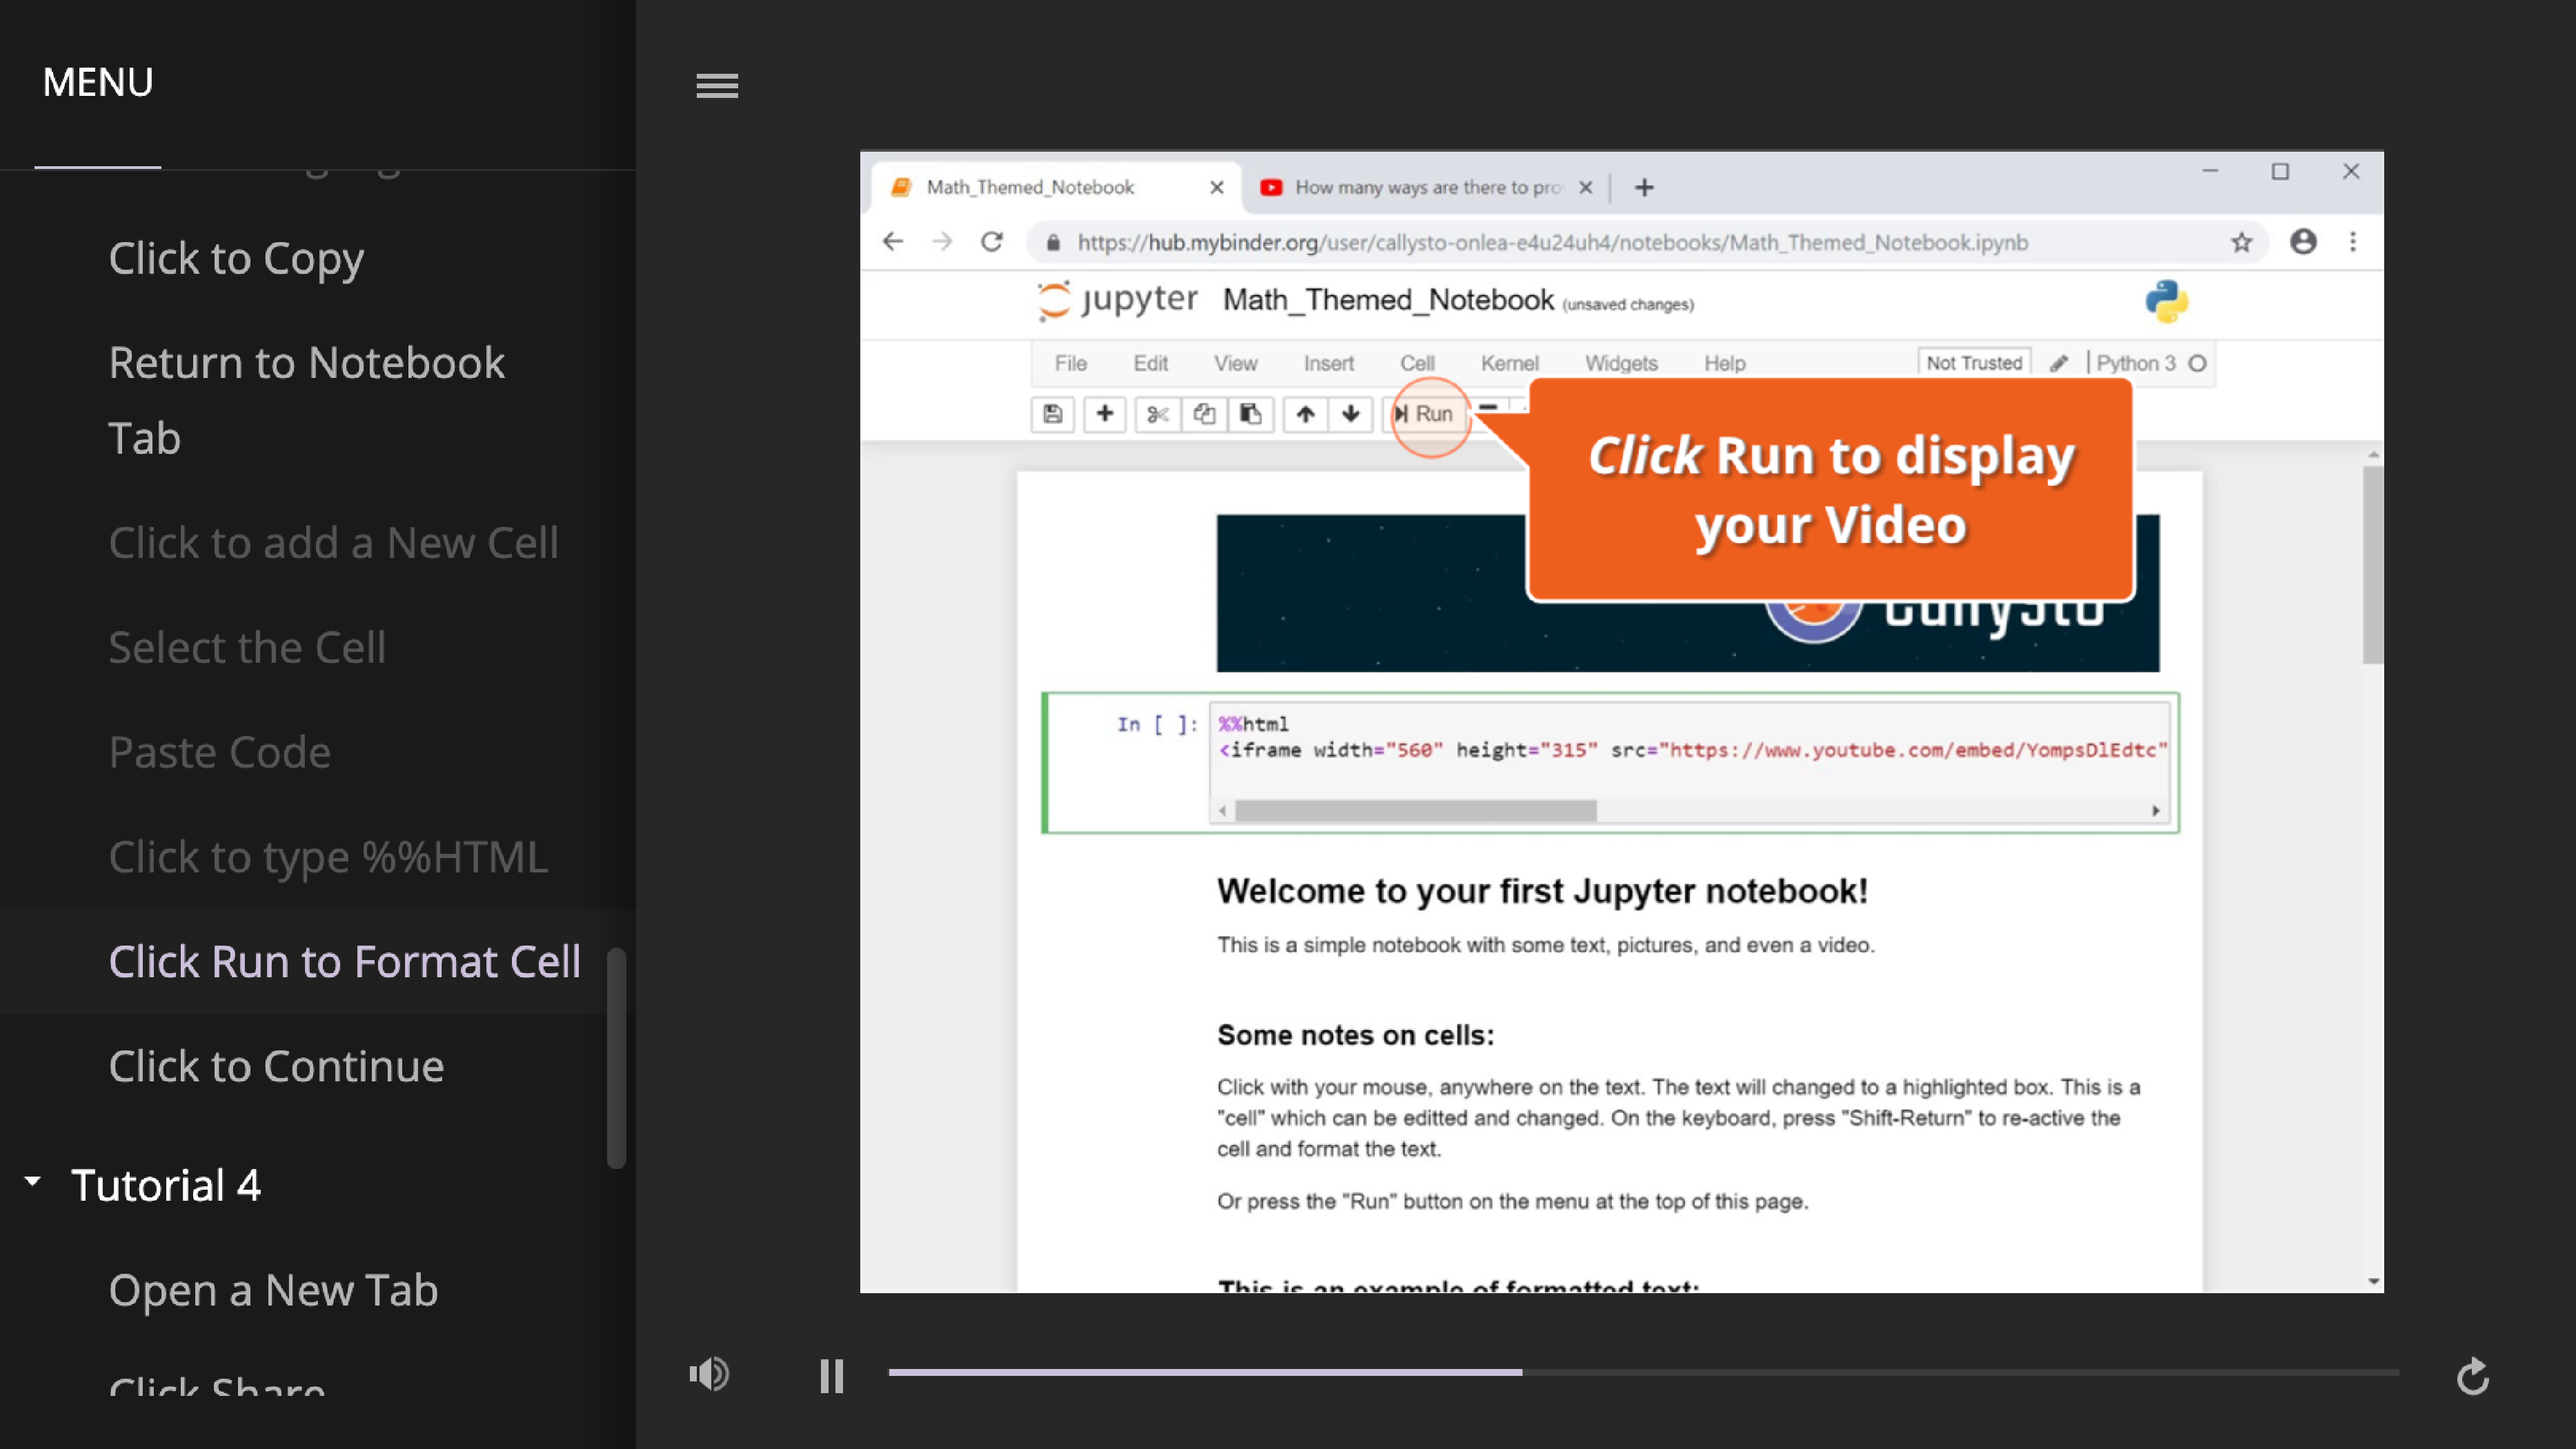Click the browser profile avatar icon
This screenshot has width=2576, height=1449.
2303,242
